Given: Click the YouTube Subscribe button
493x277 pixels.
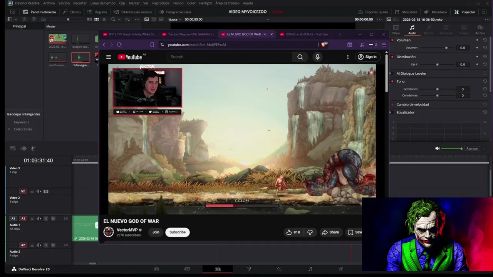Looking at the screenshot, I should click(178, 232).
